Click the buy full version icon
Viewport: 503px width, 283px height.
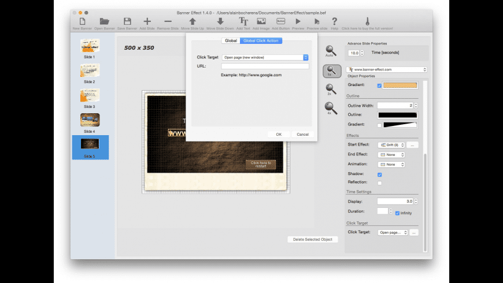[x=367, y=21]
